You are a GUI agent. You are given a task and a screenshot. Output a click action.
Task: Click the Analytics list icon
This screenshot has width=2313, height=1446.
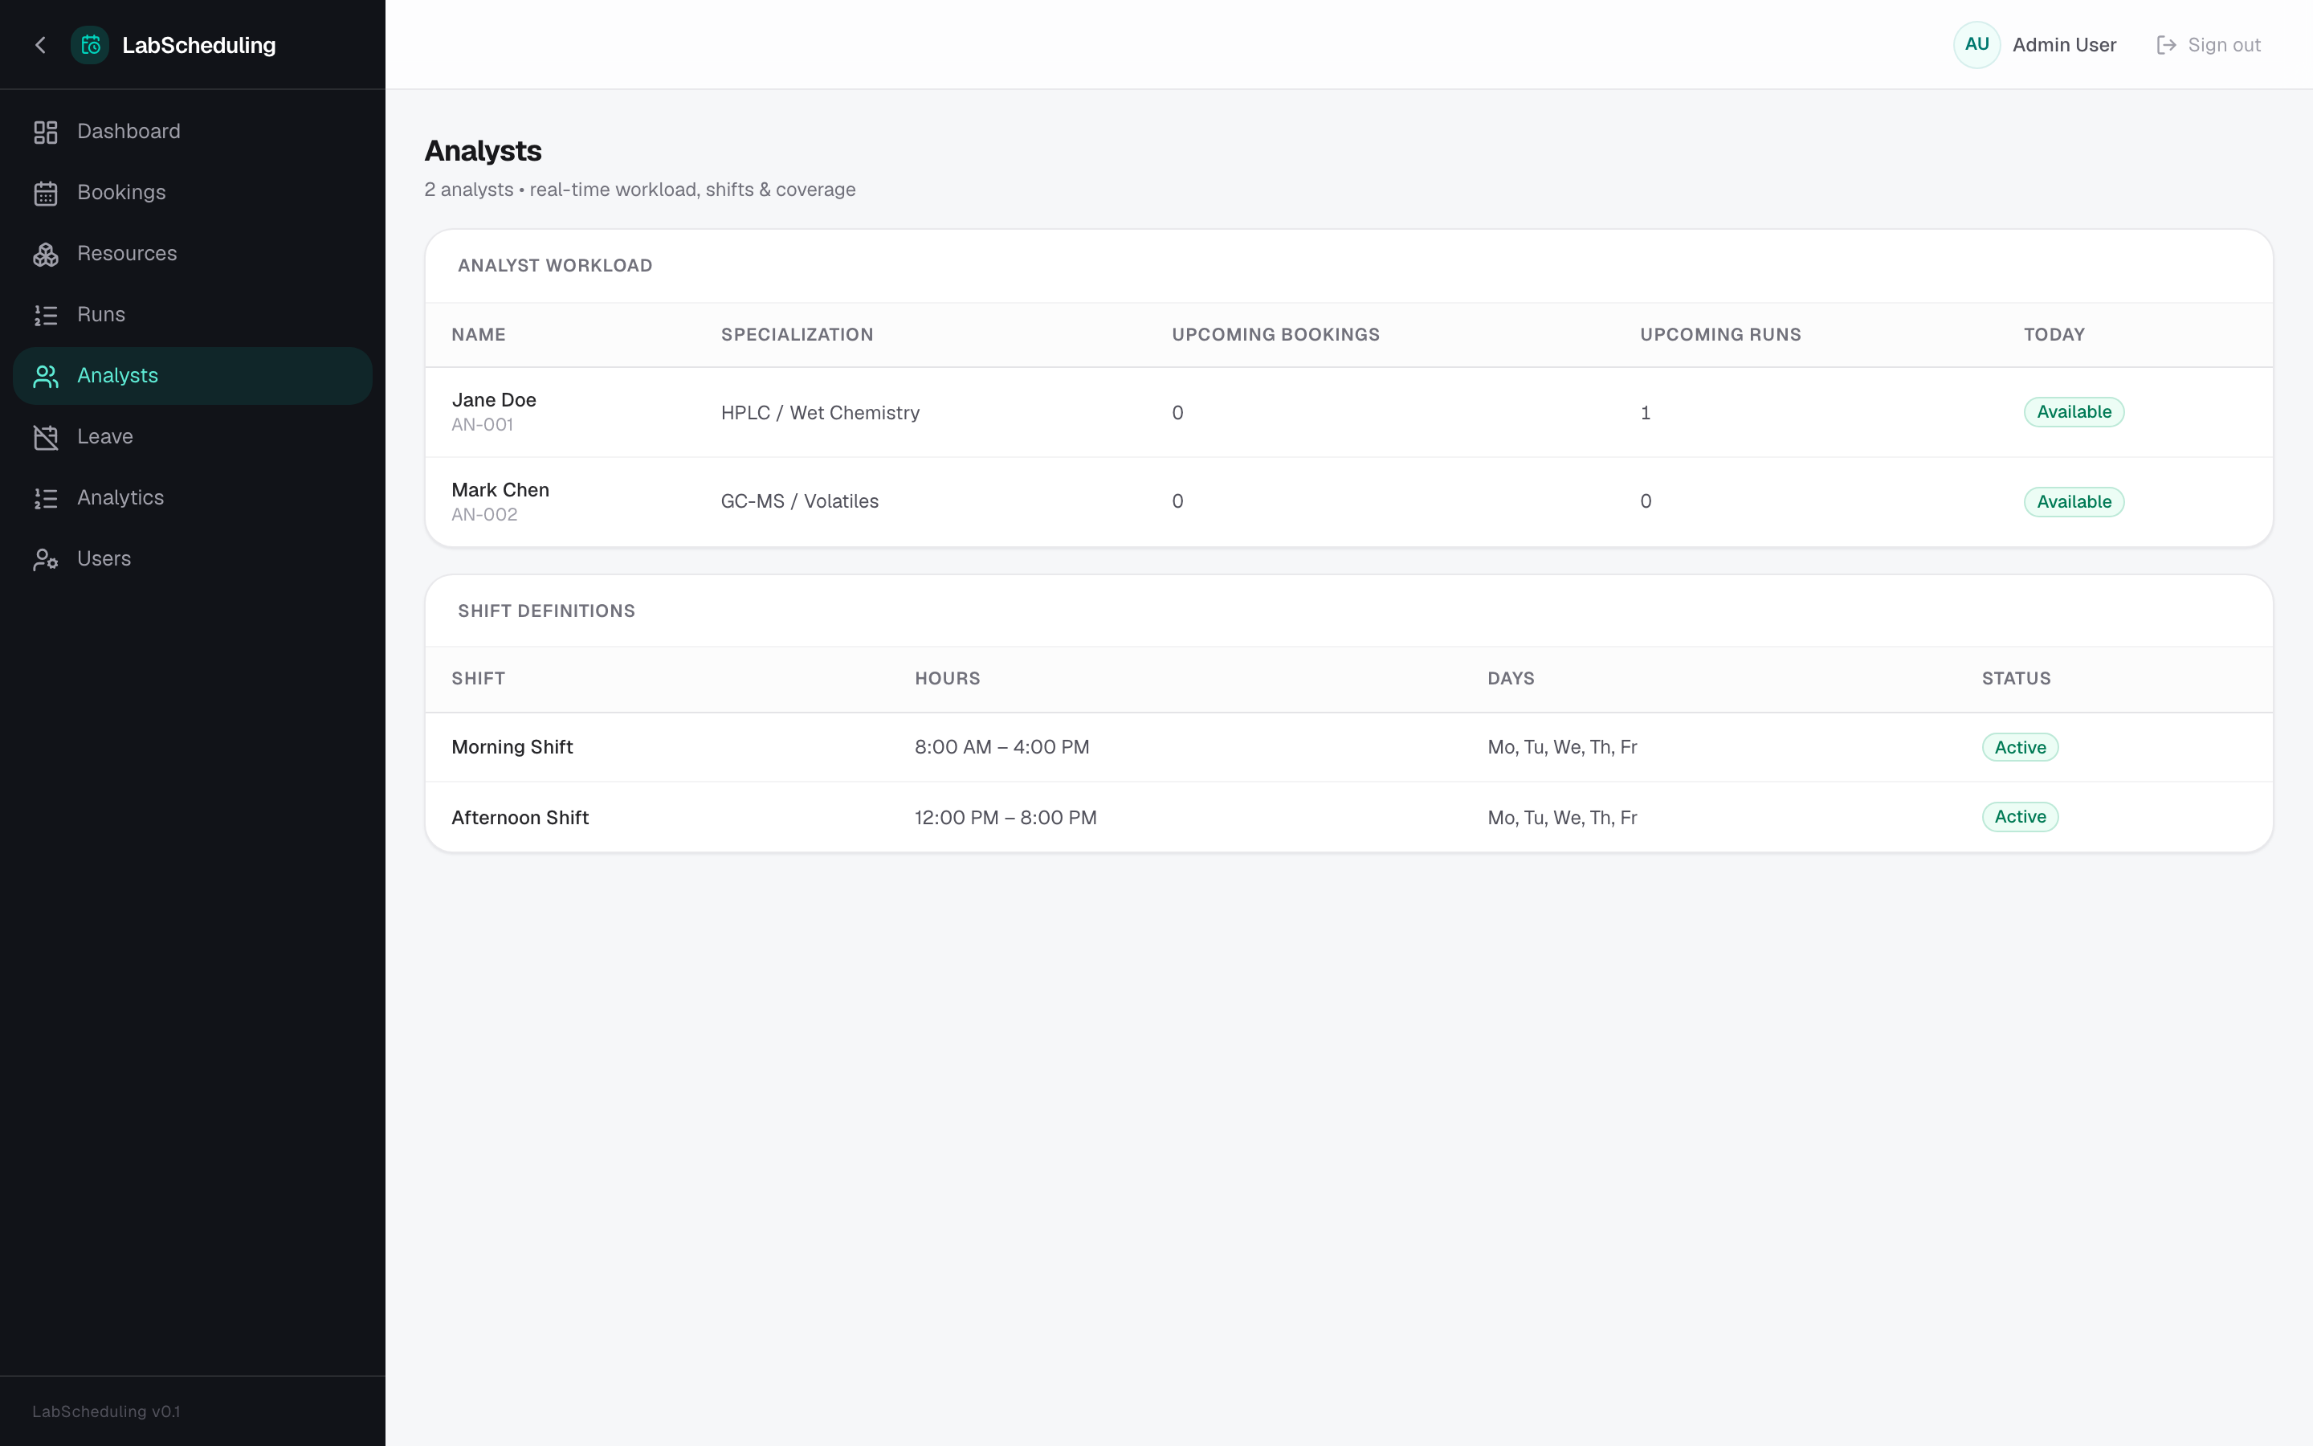(46, 498)
